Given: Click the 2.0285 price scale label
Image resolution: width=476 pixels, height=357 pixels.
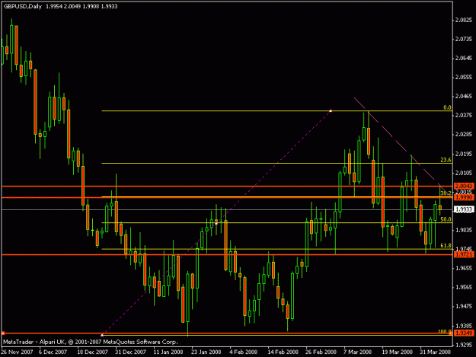Looking at the screenshot, I should pyautogui.click(x=464, y=135).
